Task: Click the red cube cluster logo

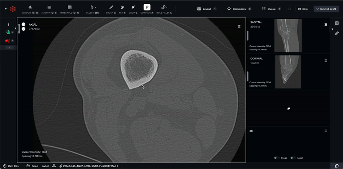Action: click(13, 9)
